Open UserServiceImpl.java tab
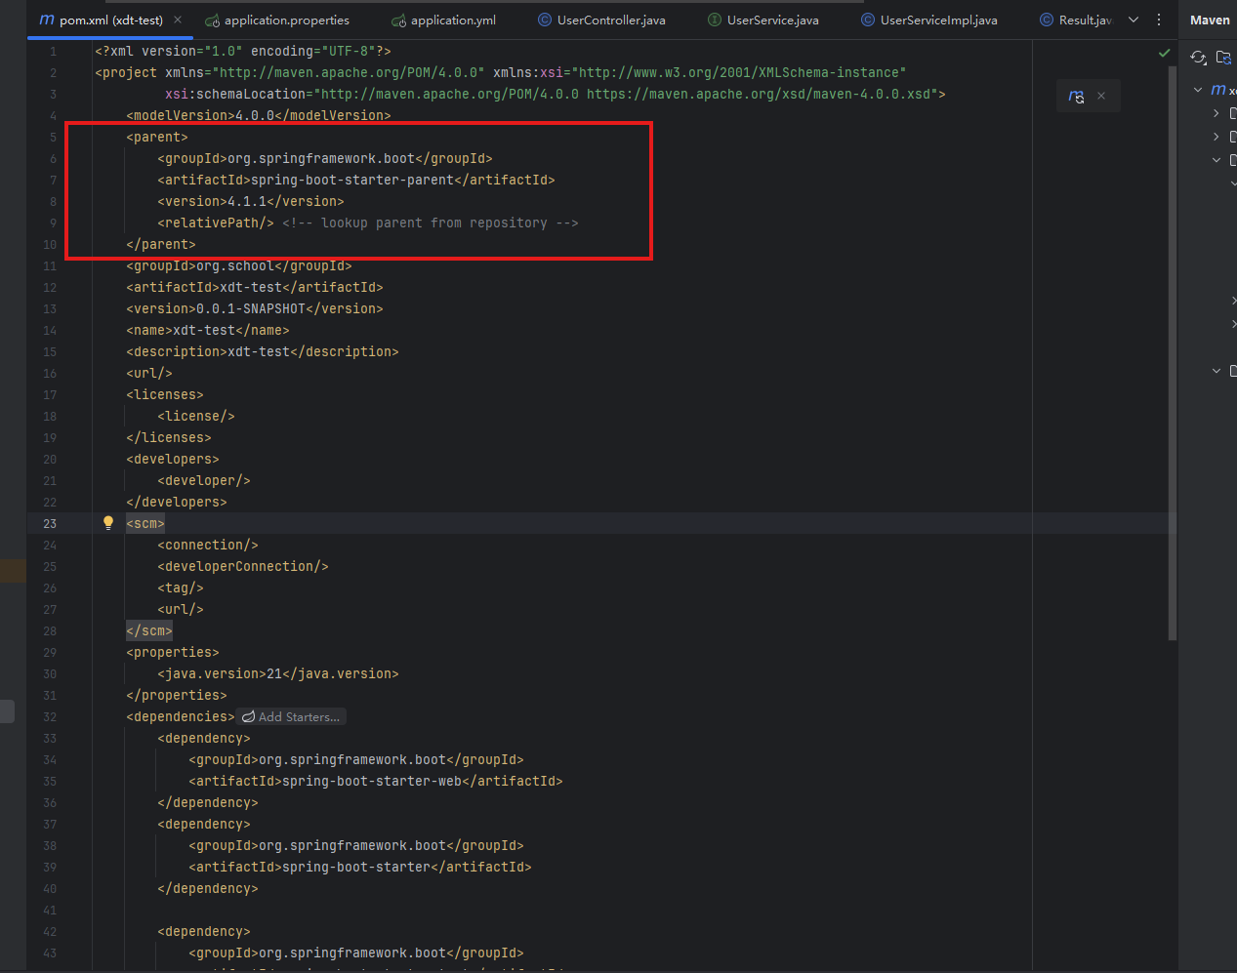Viewport: 1237px width, 973px height. (x=929, y=20)
